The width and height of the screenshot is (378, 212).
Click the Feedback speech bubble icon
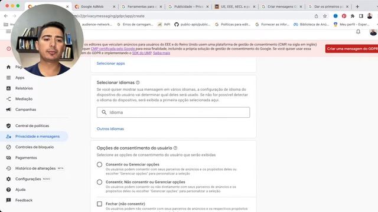(x=8, y=200)
